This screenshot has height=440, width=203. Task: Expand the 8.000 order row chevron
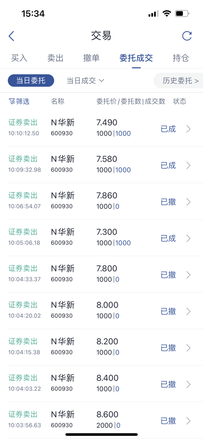point(188,311)
